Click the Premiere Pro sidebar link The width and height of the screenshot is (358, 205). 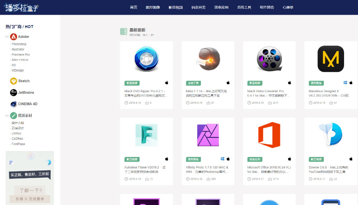(x=21, y=54)
